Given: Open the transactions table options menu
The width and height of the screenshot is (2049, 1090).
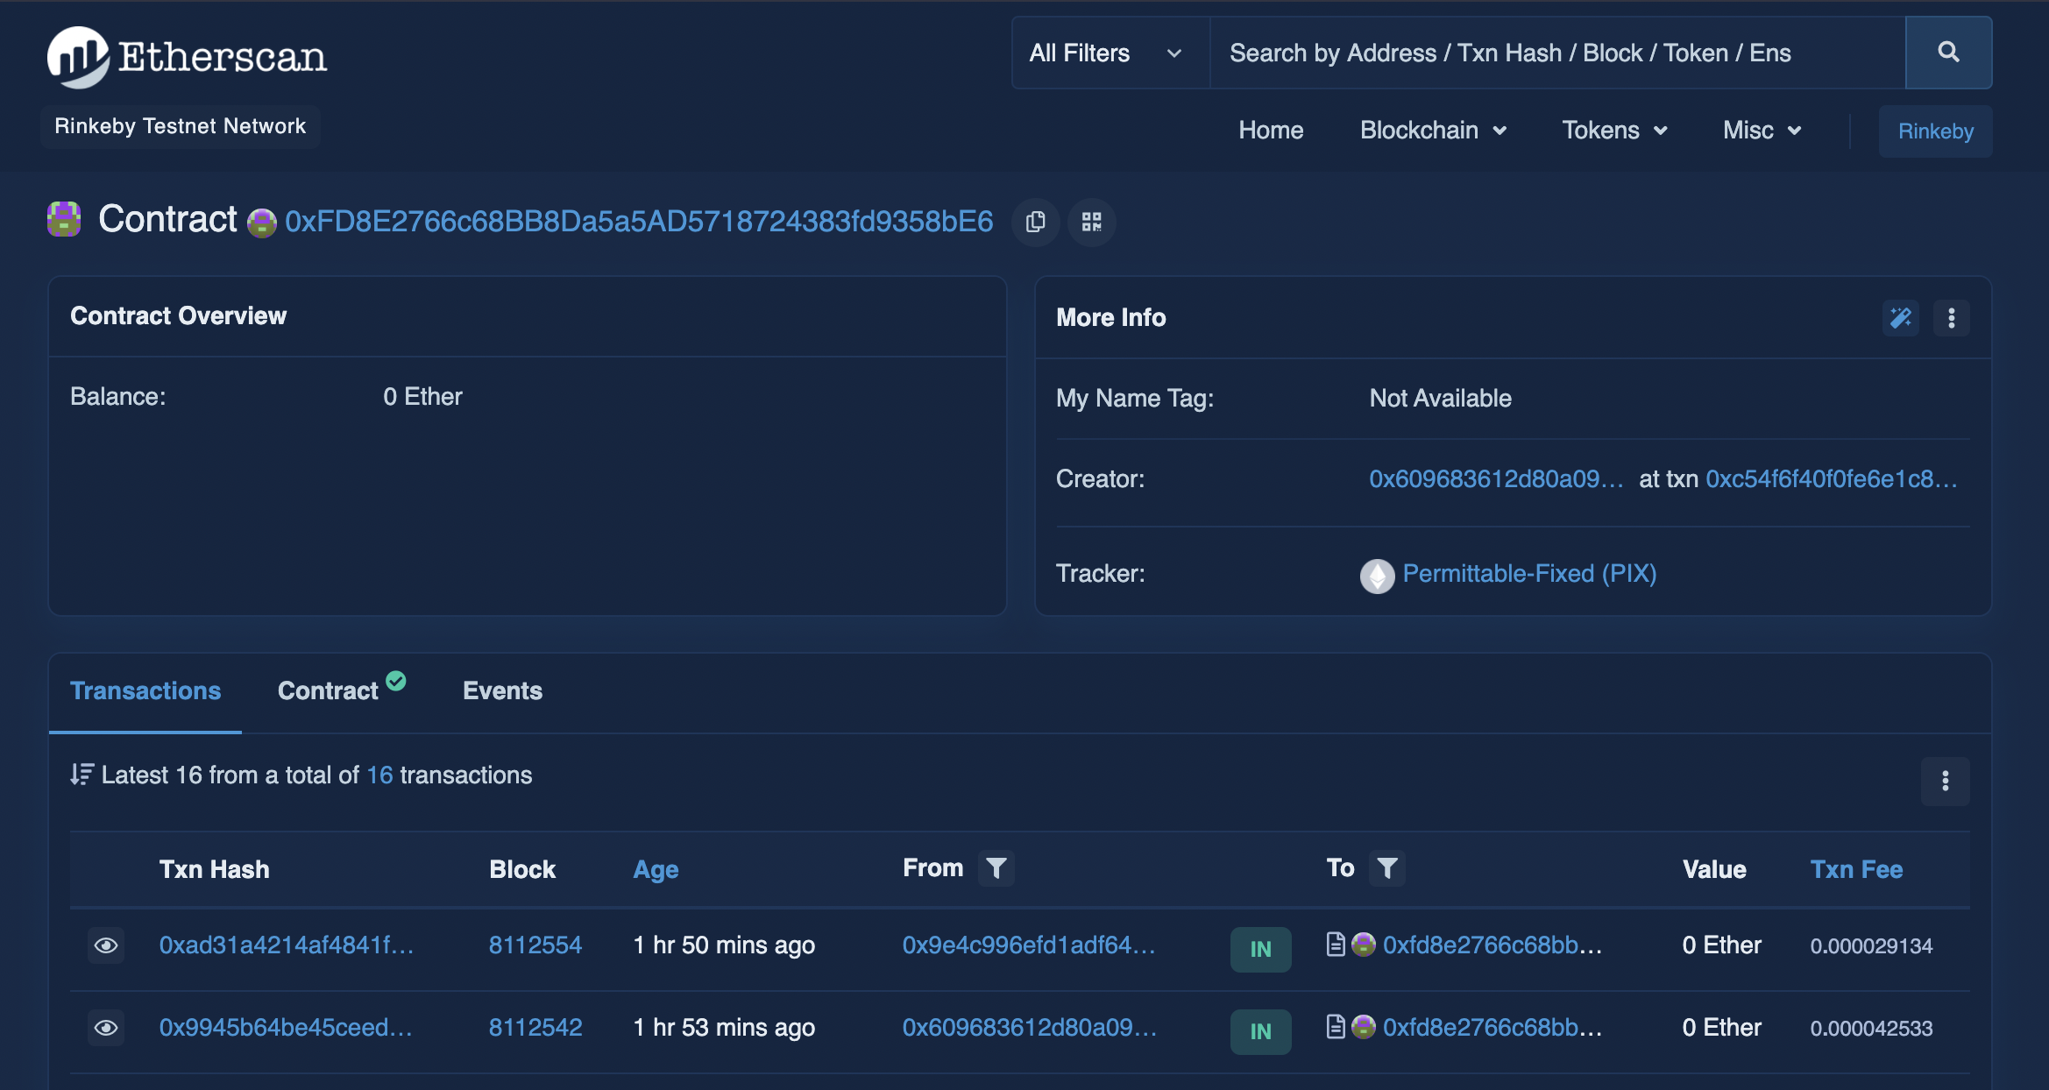Looking at the screenshot, I should click(1945, 781).
